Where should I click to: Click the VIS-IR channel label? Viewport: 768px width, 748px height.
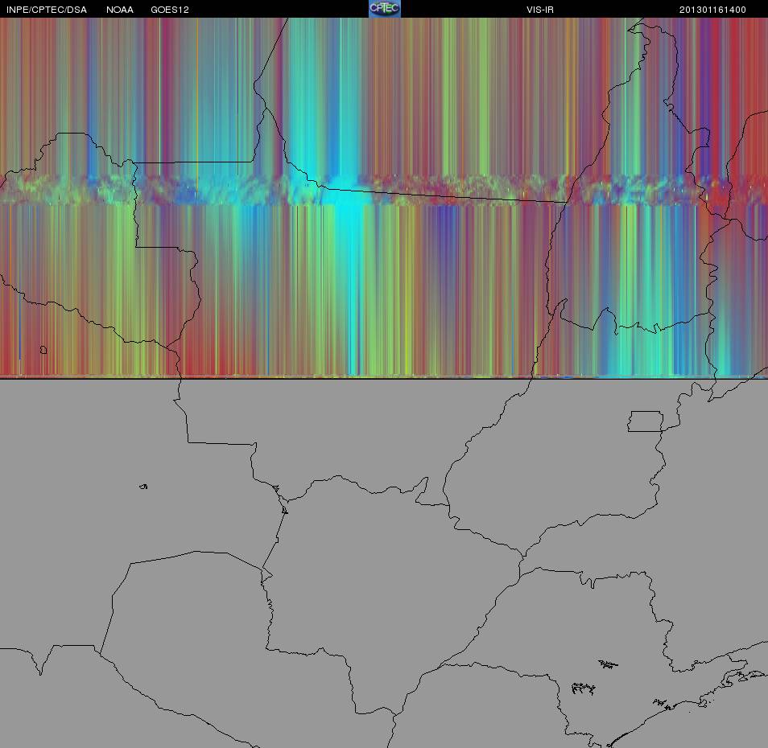[539, 10]
